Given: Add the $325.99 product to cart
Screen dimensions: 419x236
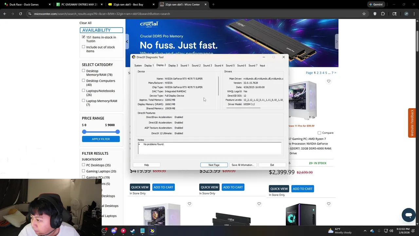Looking at the screenshot, I should coord(233,187).
